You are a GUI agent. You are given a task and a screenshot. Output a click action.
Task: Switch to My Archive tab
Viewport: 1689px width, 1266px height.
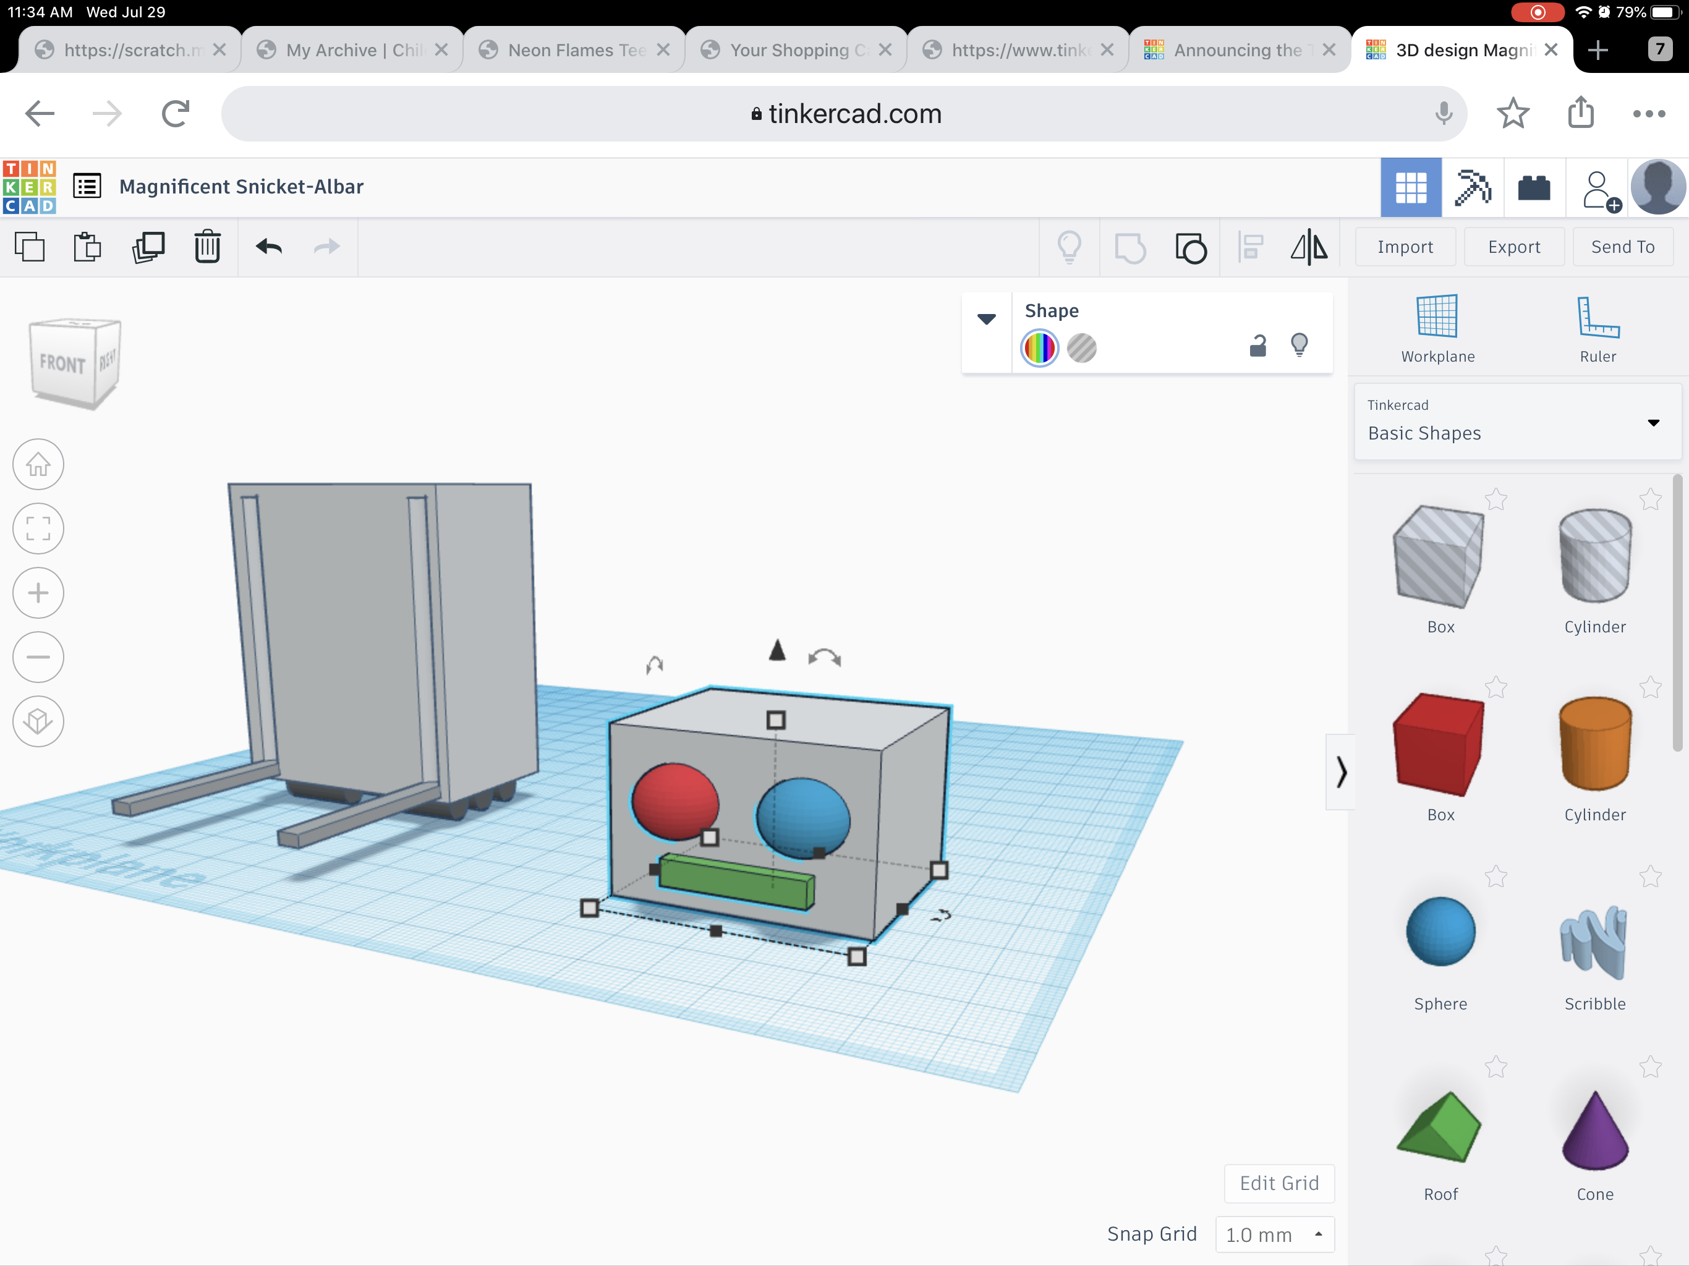coord(353,49)
